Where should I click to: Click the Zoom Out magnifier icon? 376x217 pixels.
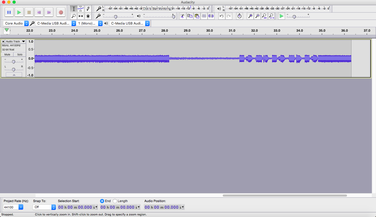coord(257,16)
